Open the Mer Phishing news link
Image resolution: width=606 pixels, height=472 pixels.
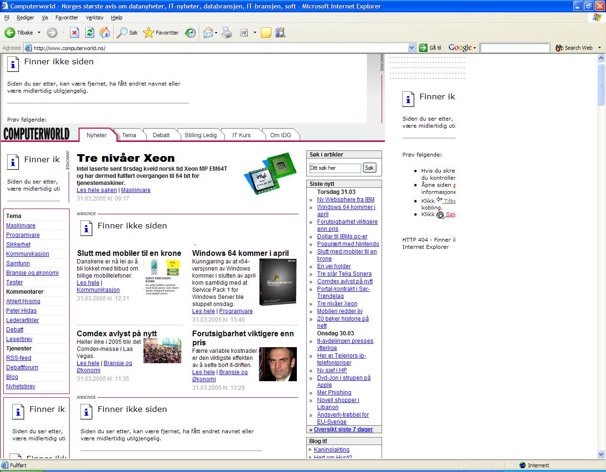334,393
